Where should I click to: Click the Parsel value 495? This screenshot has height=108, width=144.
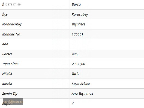pos(74,54)
